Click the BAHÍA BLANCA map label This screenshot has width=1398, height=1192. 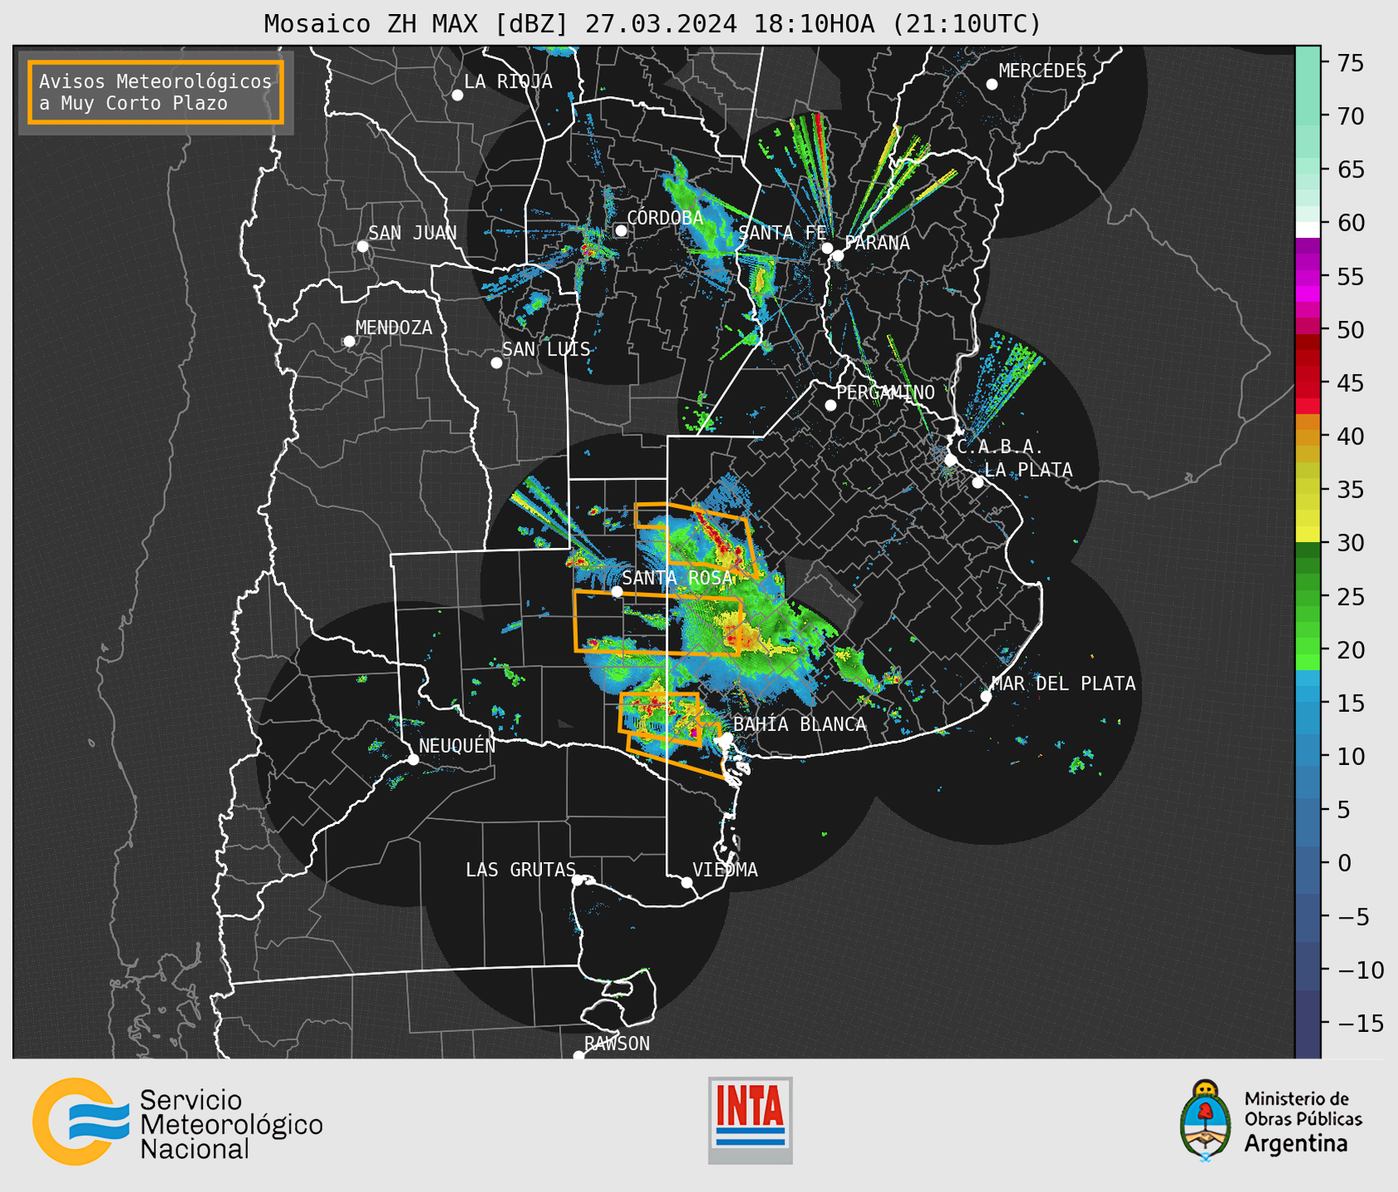point(800,724)
